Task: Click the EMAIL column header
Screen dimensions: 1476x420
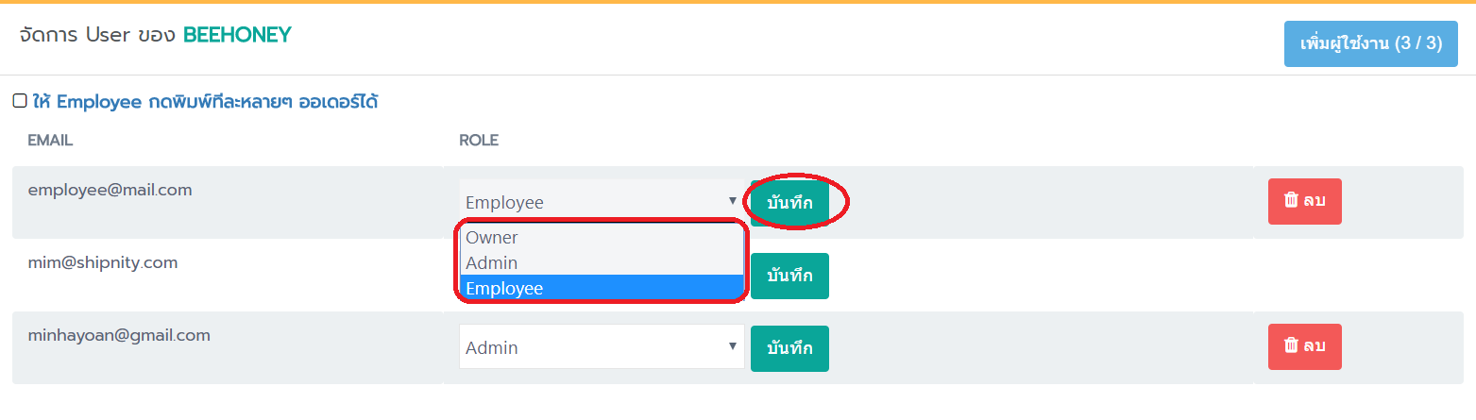Action: [50, 141]
